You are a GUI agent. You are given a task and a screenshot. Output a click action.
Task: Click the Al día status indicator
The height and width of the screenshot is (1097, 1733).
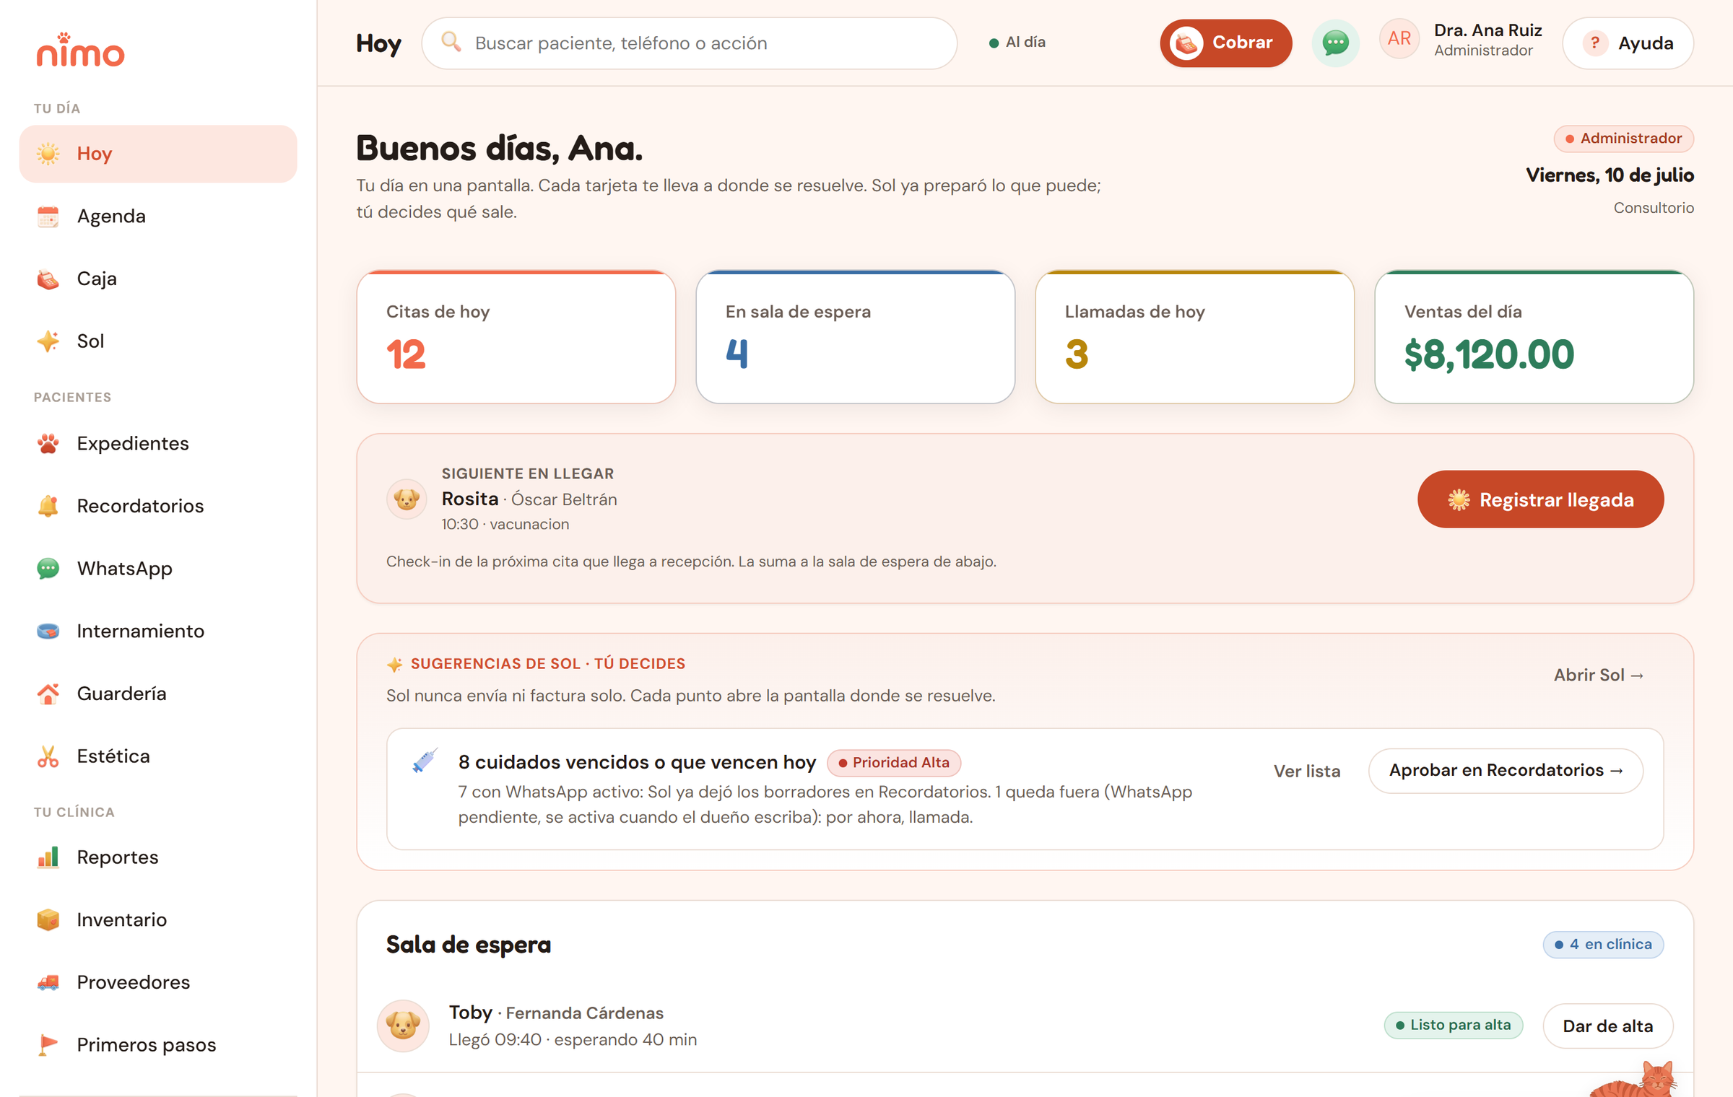[1017, 43]
